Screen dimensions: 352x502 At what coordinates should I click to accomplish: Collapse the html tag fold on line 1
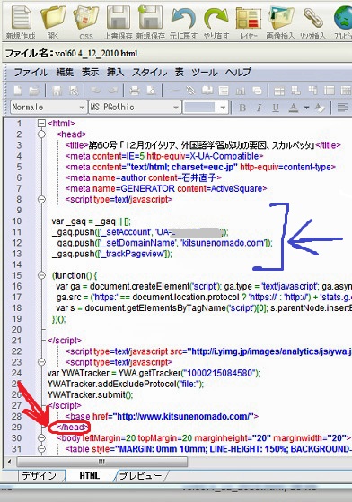click(x=41, y=123)
